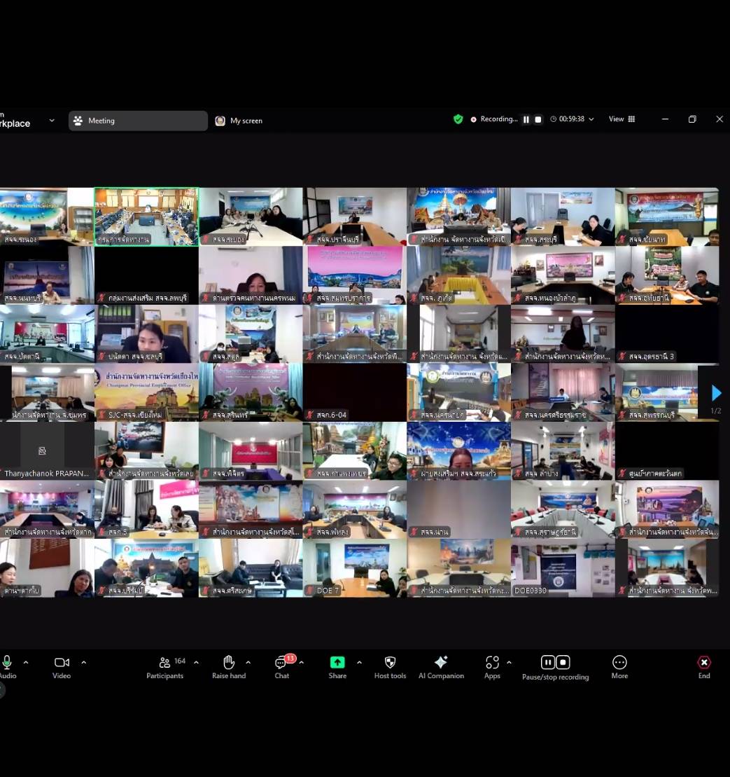The image size is (730, 777).
Task: Open the meeting timer dropdown arrow
Action: click(591, 120)
